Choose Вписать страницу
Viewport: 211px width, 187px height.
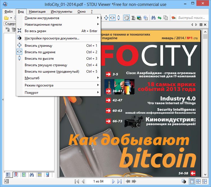[x=58, y=46]
